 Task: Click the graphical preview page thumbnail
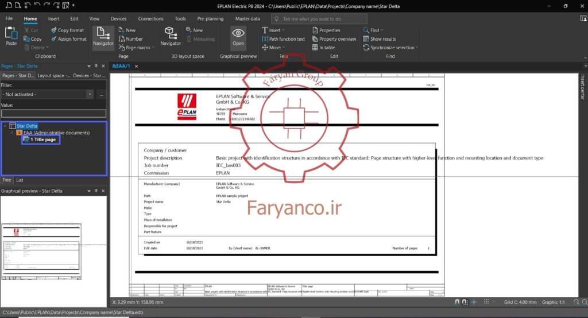pyautogui.click(x=41, y=251)
